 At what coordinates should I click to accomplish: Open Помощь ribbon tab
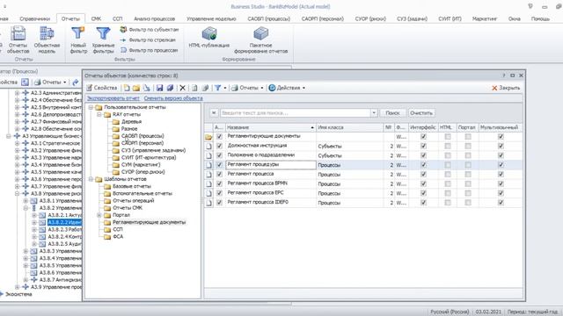pos(540,18)
